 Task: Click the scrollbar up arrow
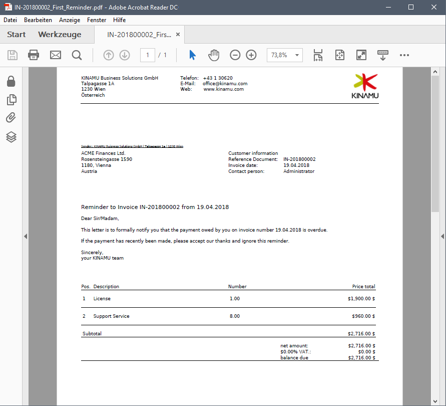click(435, 72)
